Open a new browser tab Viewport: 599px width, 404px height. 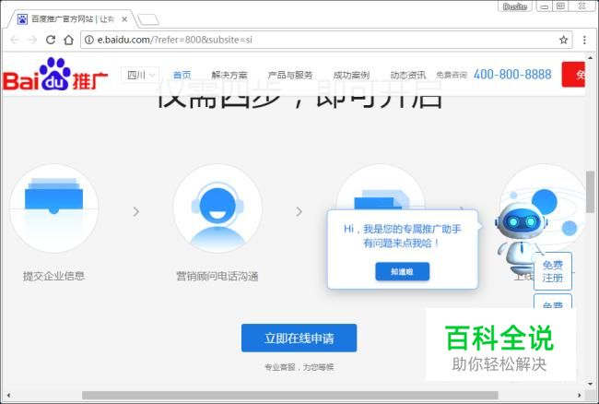(148, 19)
